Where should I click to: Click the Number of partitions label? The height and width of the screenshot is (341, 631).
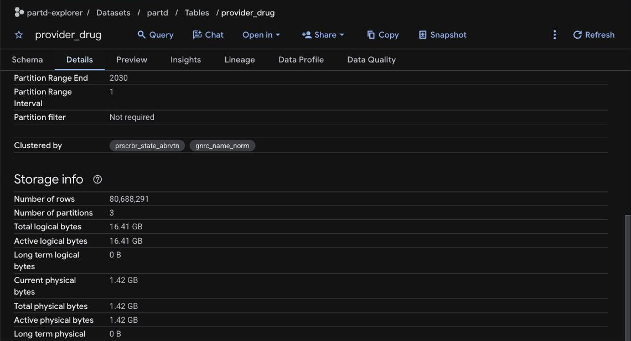coord(53,213)
